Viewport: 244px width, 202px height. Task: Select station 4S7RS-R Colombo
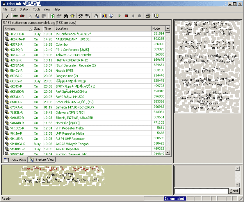(x=85, y=44)
